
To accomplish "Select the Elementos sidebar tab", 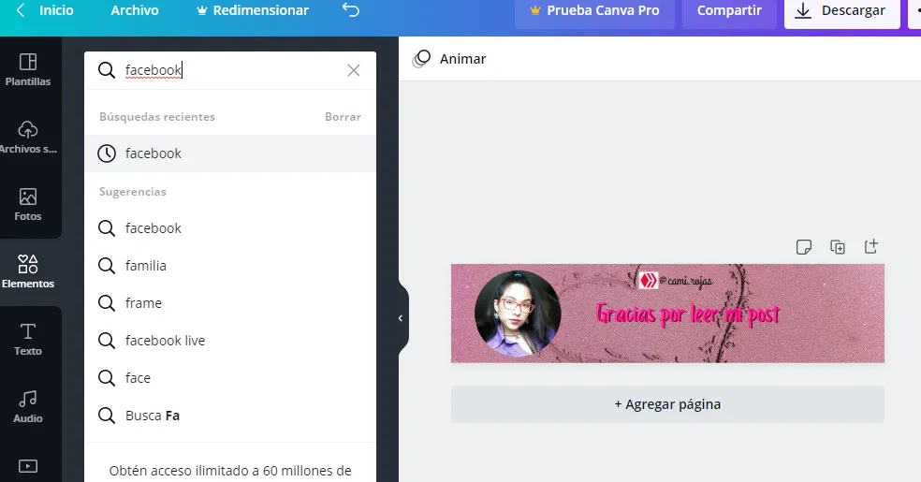I will (27, 271).
